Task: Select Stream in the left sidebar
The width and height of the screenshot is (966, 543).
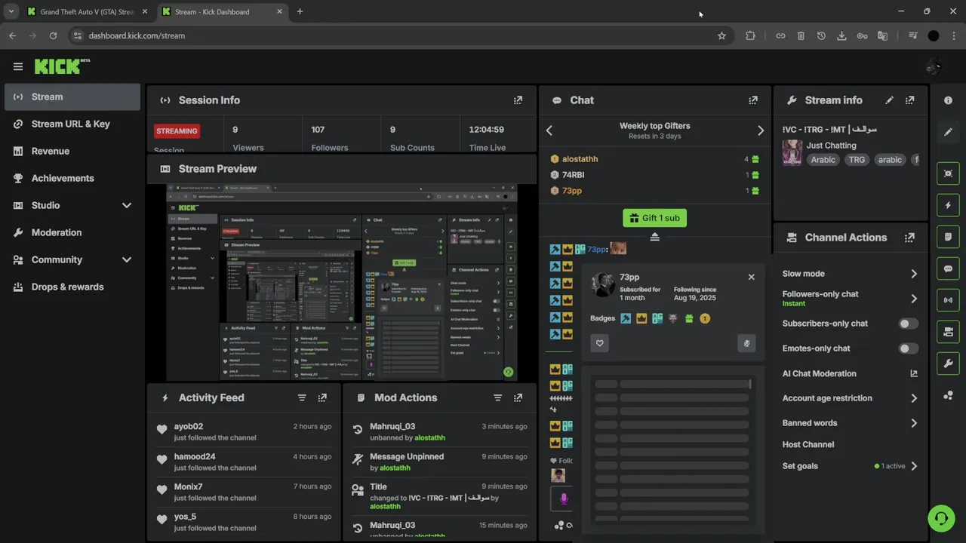Action: coord(72,97)
